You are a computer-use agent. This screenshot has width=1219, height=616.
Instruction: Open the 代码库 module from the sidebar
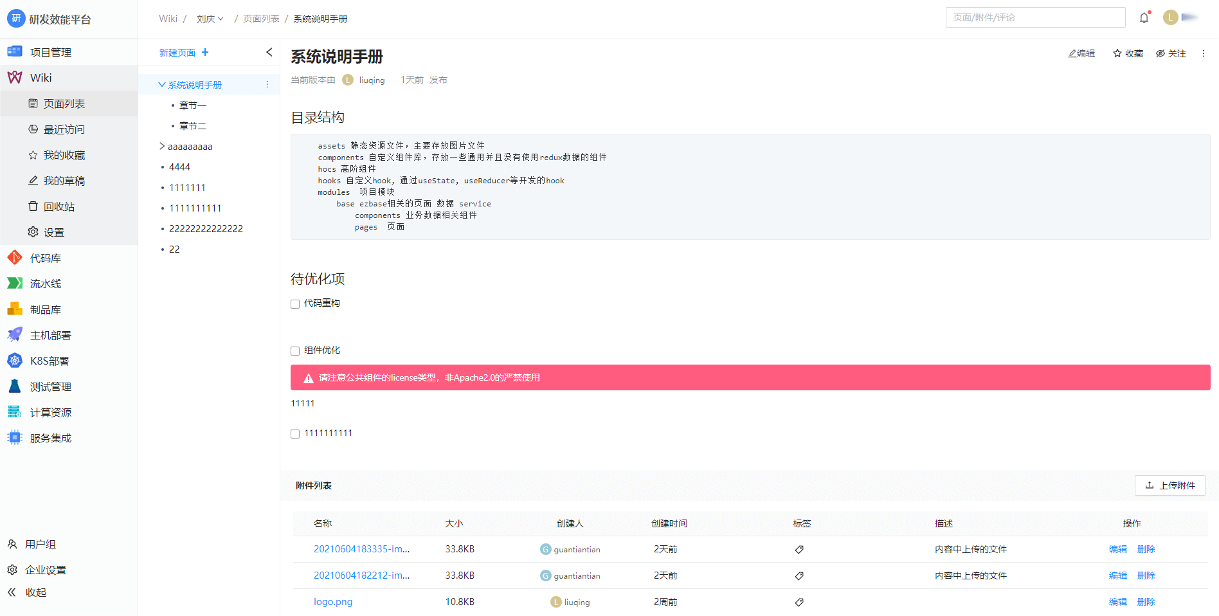45,258
